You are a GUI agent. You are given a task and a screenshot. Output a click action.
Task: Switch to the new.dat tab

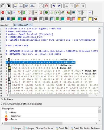tap(4, 25)
